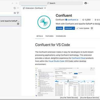This screenshot has width=100, height=100.
Task: Open manage gear on Confluent list item
Action: point(18,24)
